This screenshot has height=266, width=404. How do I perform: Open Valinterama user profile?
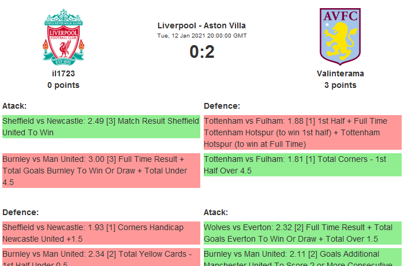(x=340, y=74)
